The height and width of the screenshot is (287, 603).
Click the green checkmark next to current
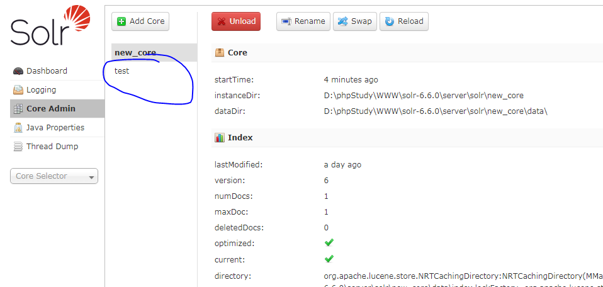329,259
